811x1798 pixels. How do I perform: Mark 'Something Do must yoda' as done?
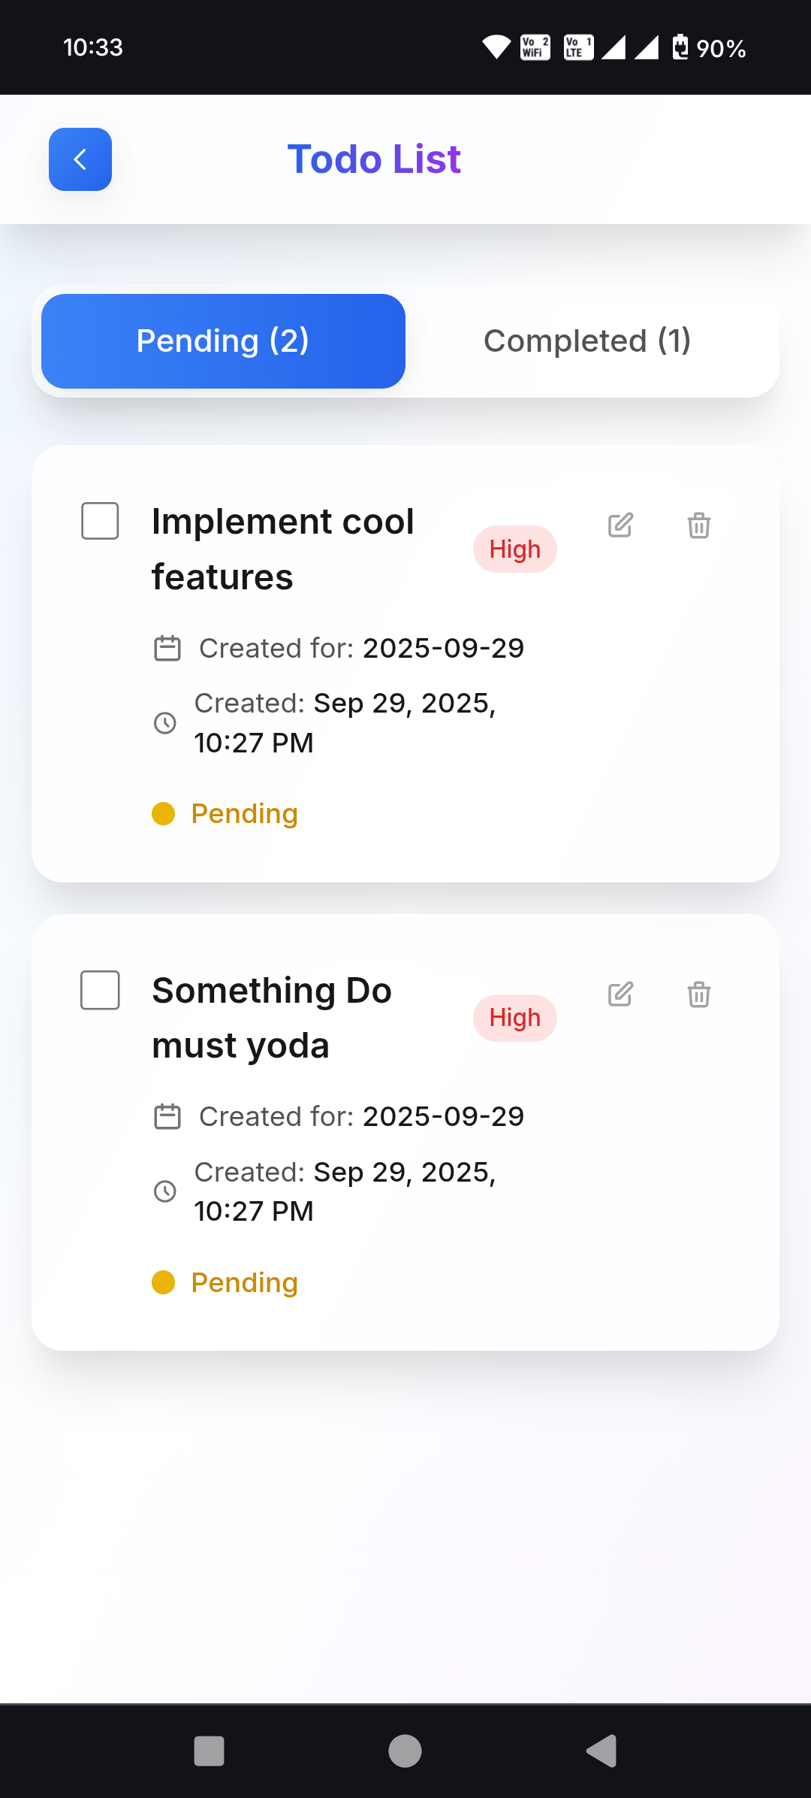click(x=100, y=990)
